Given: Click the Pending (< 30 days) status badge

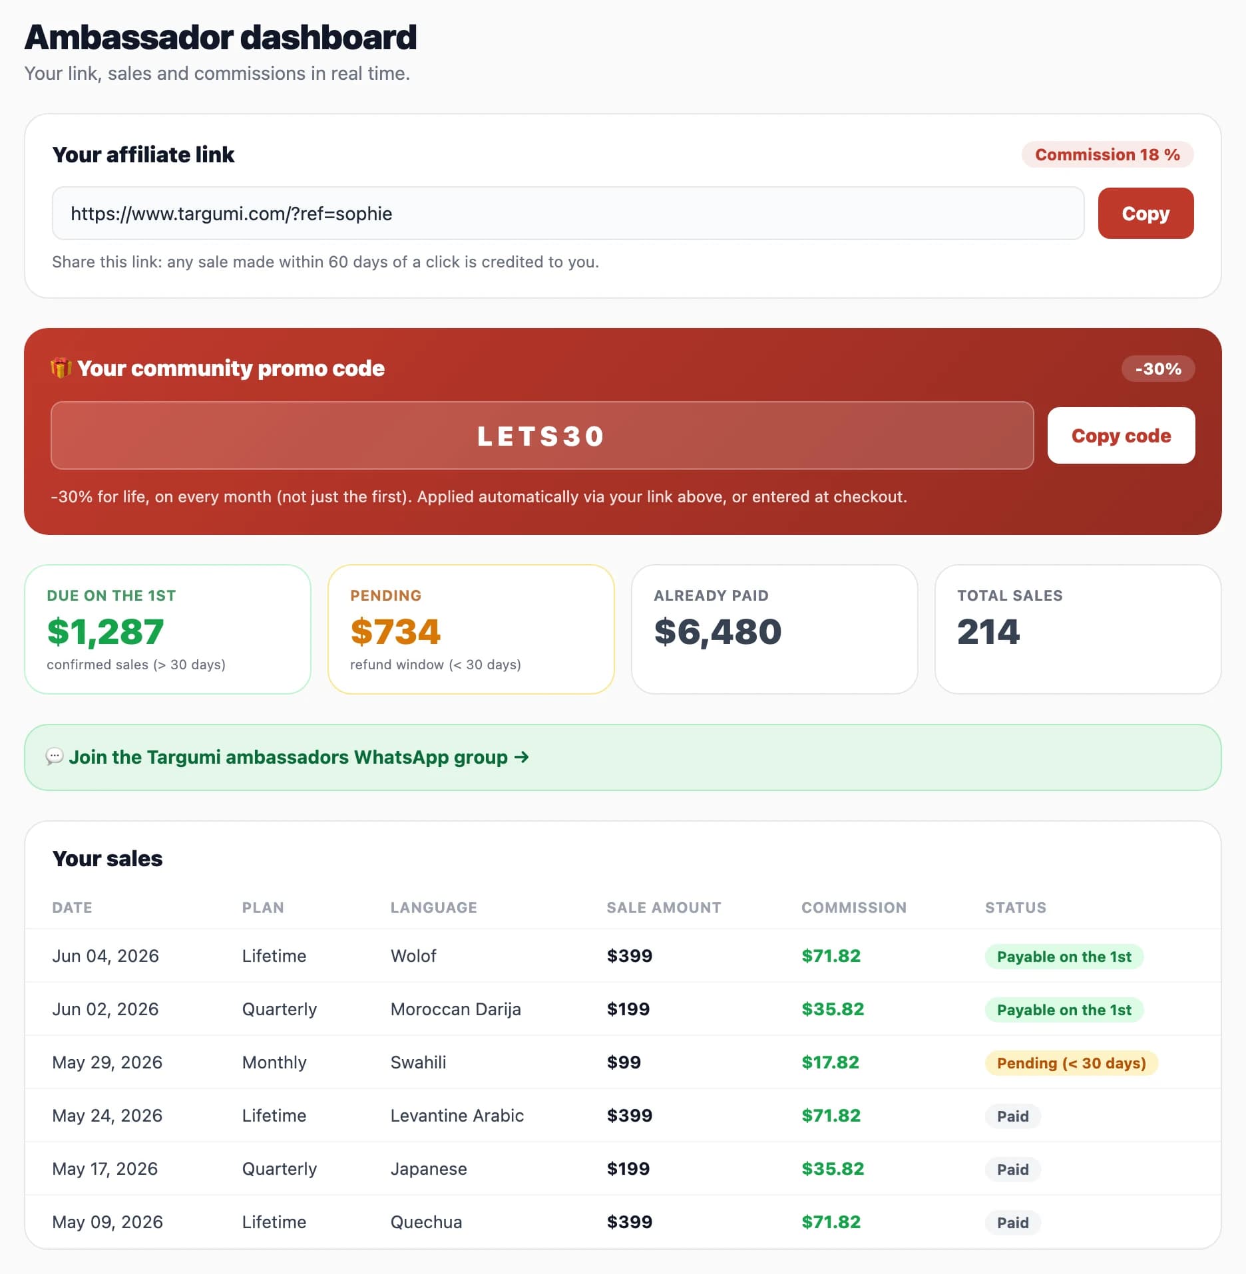Looking at the screenshot, I should [x=1072, y=1063].
